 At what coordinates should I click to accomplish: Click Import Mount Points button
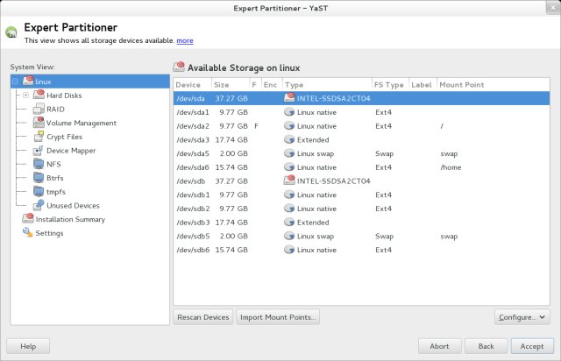click(278, 317)
